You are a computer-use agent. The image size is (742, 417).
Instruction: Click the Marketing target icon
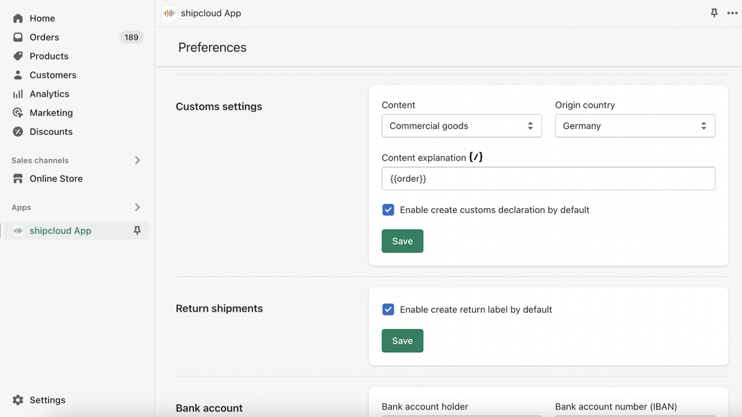click(18, 113)
